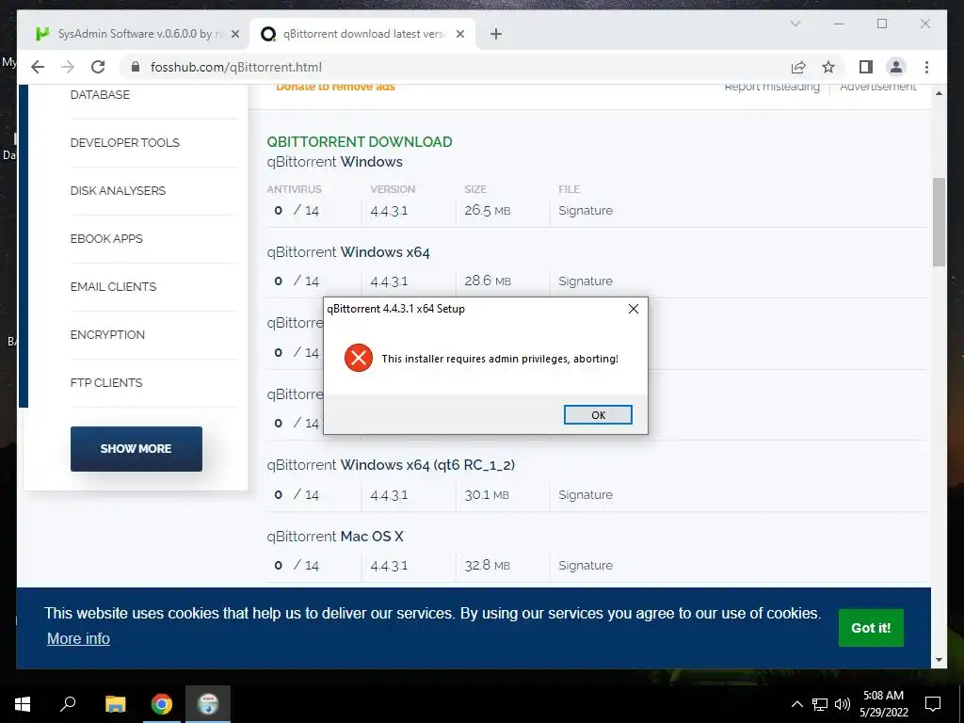Open the DISK ANALYSERS category
The image size is (964, 723).
coord(118,190)
